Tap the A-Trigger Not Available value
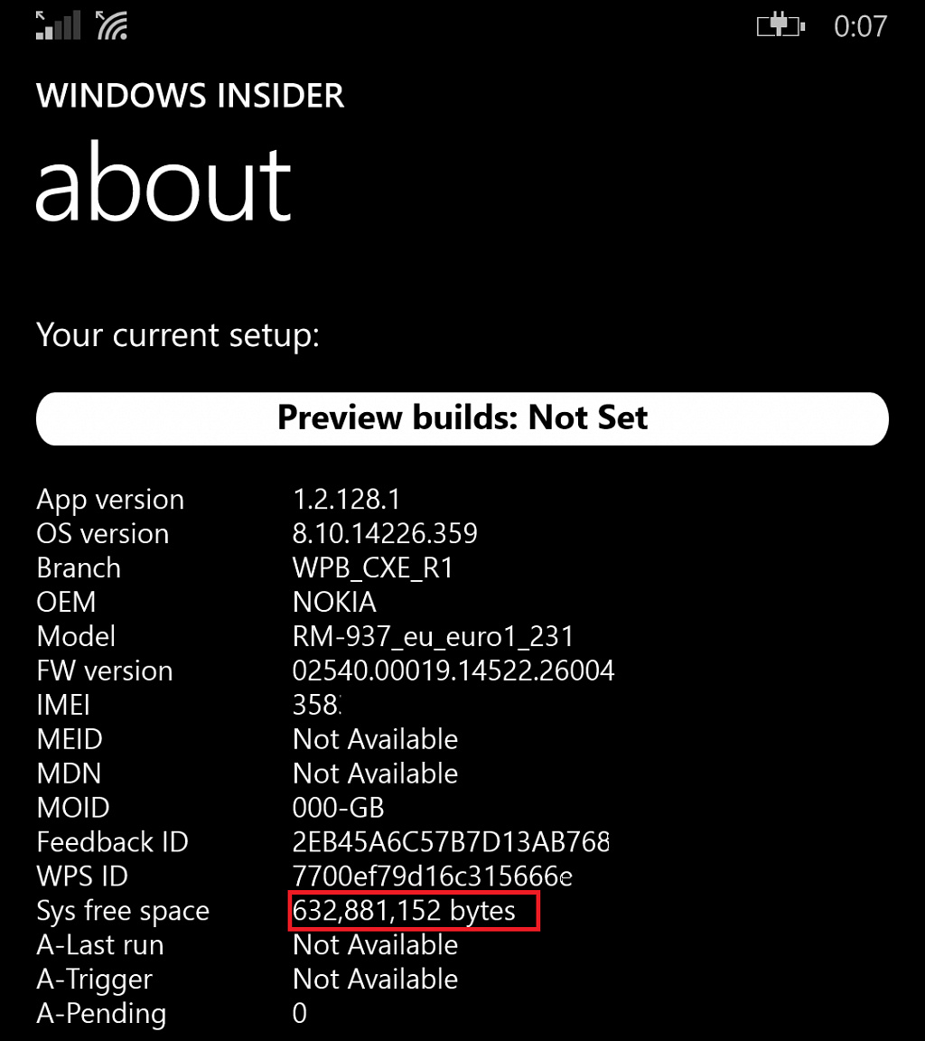The image size is (925, 1041). point(376,980)
